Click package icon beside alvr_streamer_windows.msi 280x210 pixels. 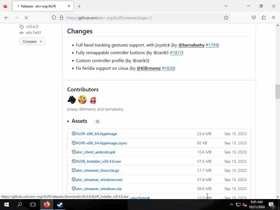coord(74,179)
